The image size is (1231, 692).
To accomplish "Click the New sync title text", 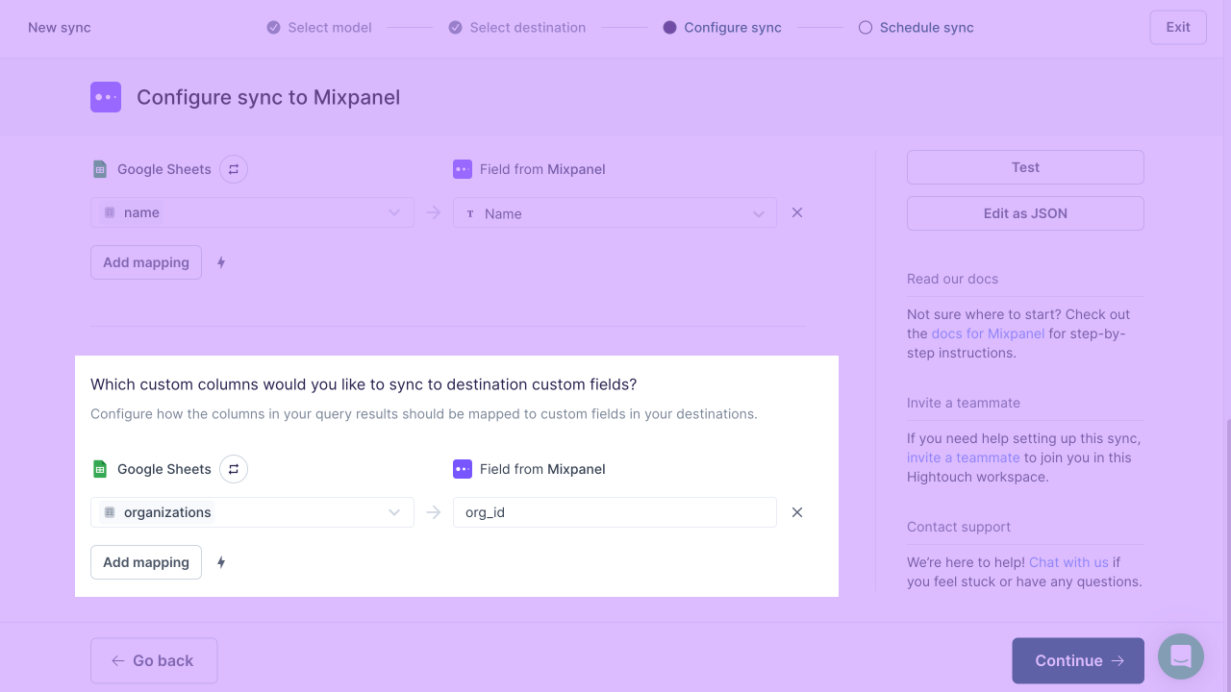I will coord(60,28).
